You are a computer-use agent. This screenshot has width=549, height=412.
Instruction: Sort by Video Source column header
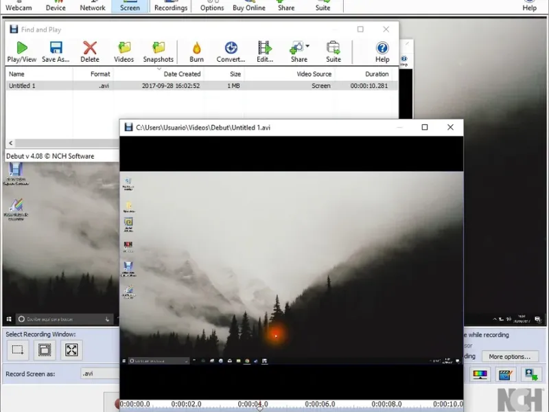point(290,74)
